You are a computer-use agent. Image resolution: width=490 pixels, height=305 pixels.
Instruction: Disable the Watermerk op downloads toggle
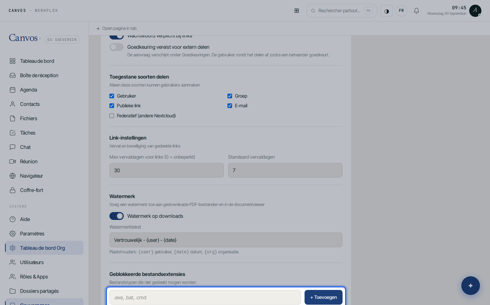pyautogui.click(x=117, y=216)
